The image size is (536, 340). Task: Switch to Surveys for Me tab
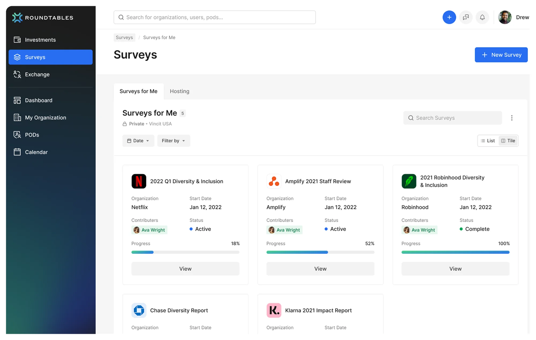click(139, 91)
